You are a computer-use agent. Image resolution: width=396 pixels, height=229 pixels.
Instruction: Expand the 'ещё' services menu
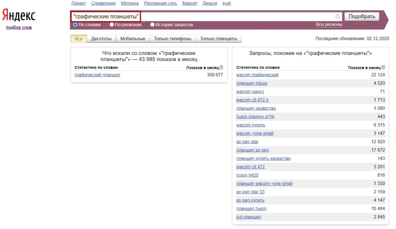pyautogui.click(x=227, y=3)
